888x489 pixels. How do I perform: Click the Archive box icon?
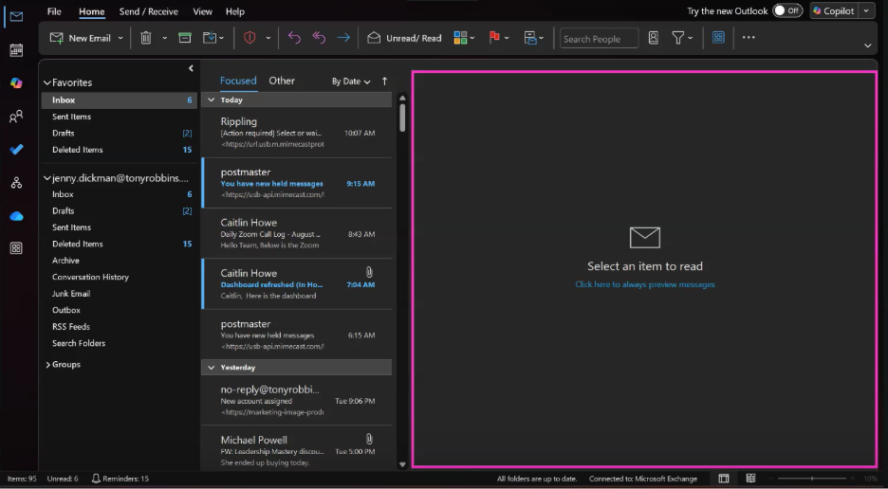[185, 38]
